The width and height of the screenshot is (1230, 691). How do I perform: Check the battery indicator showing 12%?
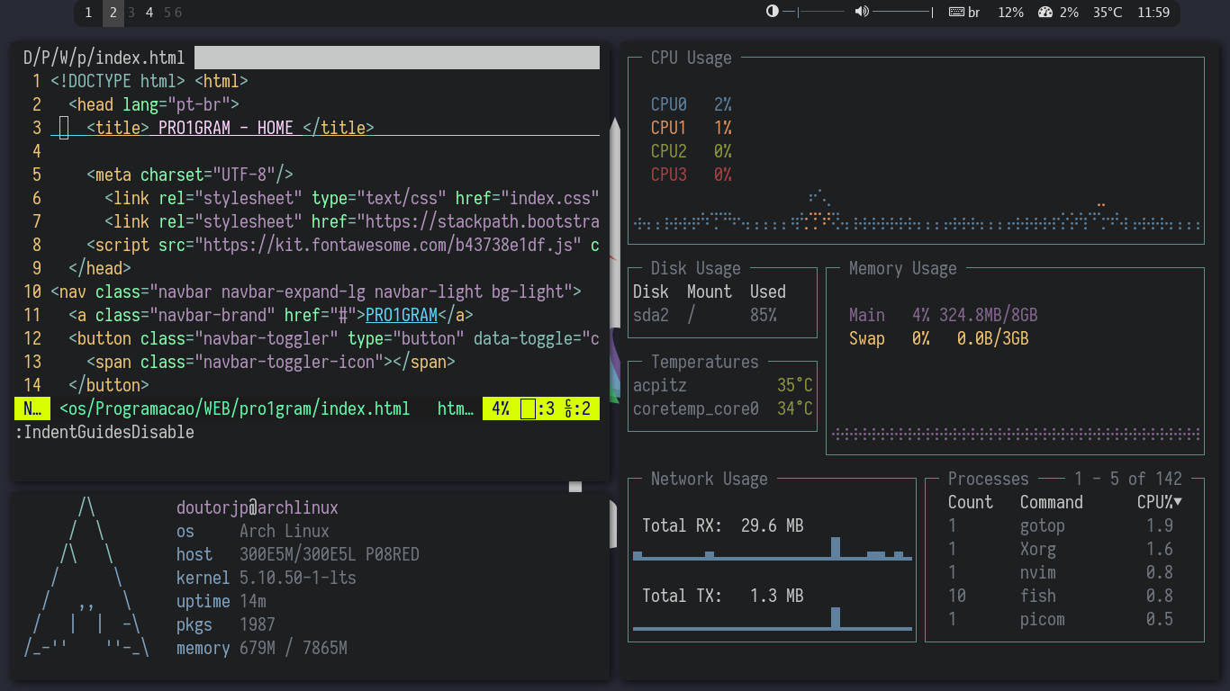(x=1010, y=13)
